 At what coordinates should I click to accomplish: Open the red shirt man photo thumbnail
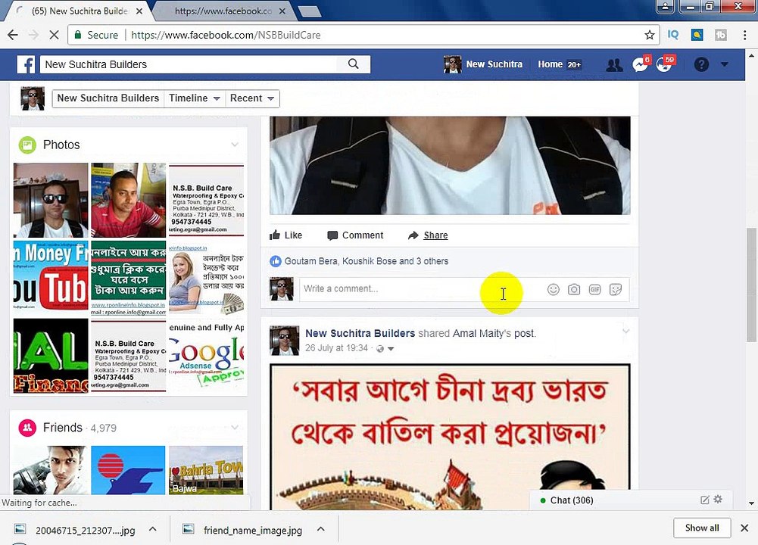[x=129, y=200]
